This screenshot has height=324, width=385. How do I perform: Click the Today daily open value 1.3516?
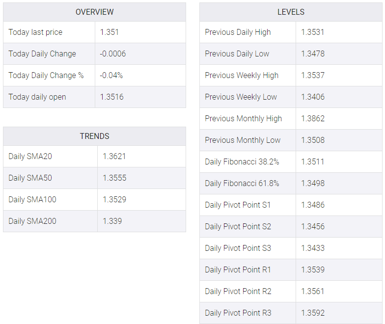[112, 97]
